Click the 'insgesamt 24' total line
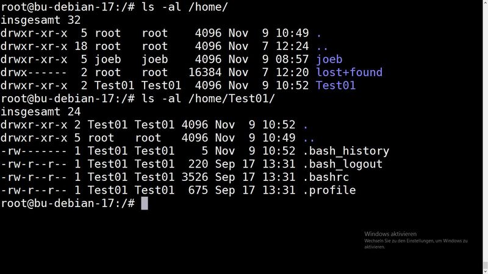Screen dimensions: 488x274 click(40, 111)
